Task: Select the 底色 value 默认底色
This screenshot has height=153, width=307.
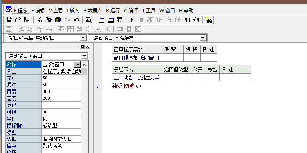Action: 61,146
